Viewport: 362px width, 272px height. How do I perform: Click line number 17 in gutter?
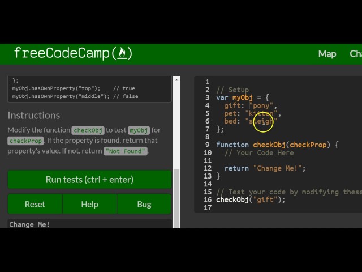208,208
